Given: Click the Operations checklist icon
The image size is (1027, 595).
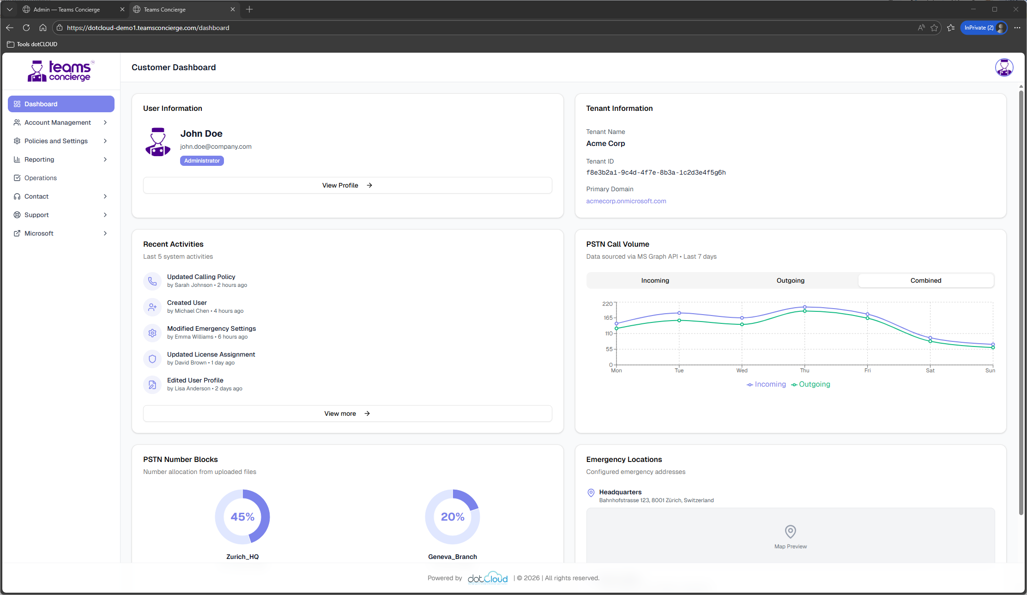Looking at the screenshot, I should point(17,178).
